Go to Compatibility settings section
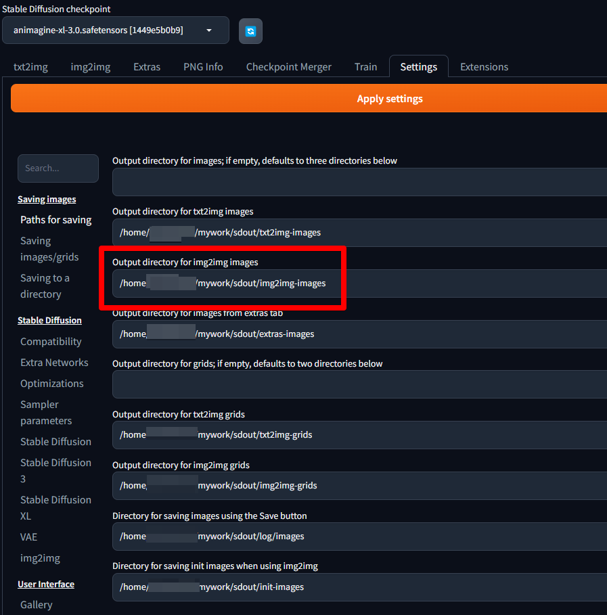Image resolution: width=607 pixels, height=615 pixels. (x=51, y=342)
